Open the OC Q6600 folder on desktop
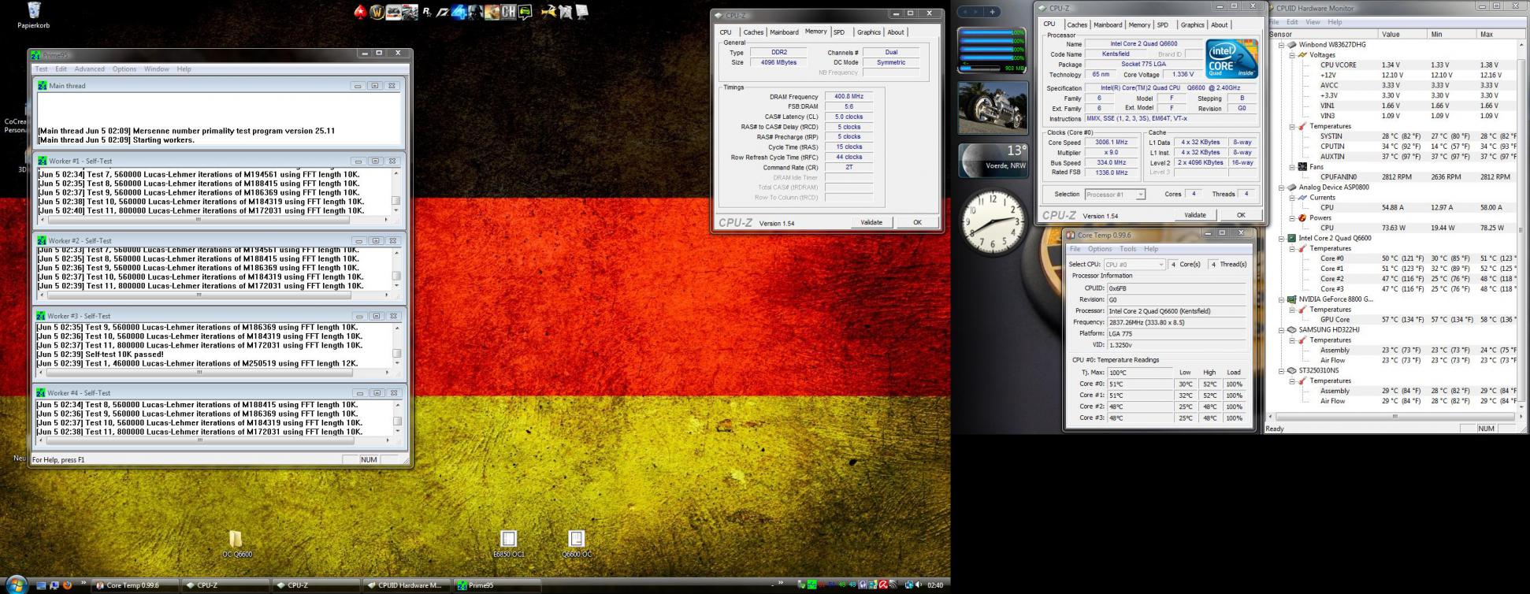Screen dimensions: 1530x594 (236, 544)
